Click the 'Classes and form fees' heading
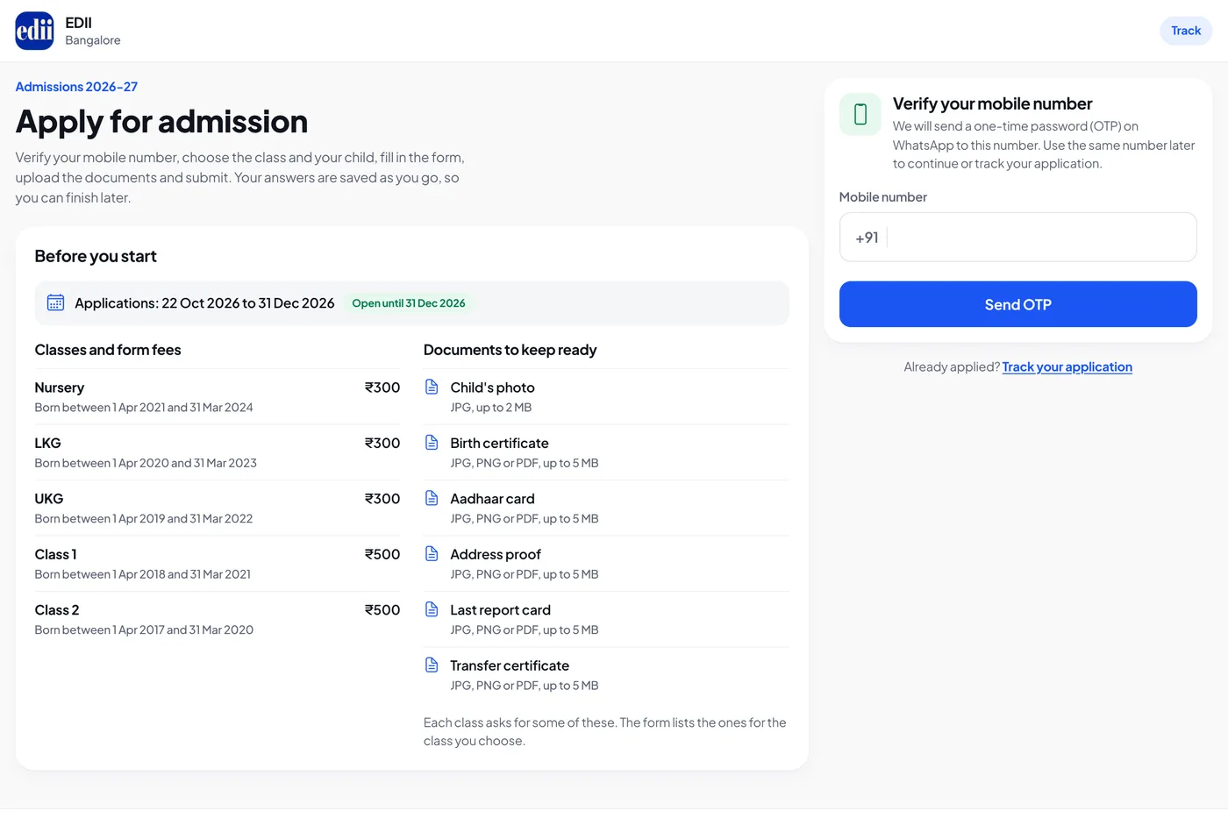Viewport: 1228px width, 825px height. (108, 350)
